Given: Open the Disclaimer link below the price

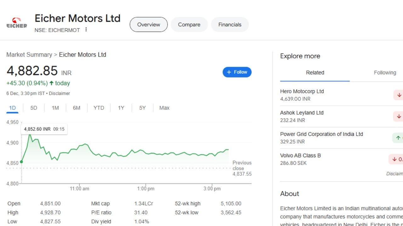Looking at the screenshot, I should pyautogui.click(x=60, y=93).
